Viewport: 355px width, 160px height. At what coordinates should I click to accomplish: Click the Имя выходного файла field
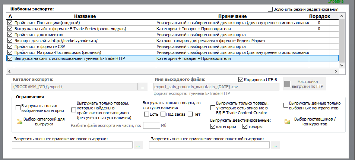[216, 87]
